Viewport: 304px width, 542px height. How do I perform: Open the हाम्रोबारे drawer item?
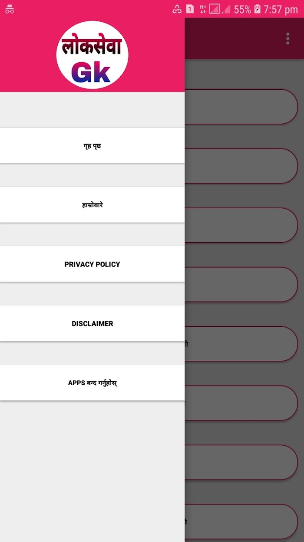(92, 205)
